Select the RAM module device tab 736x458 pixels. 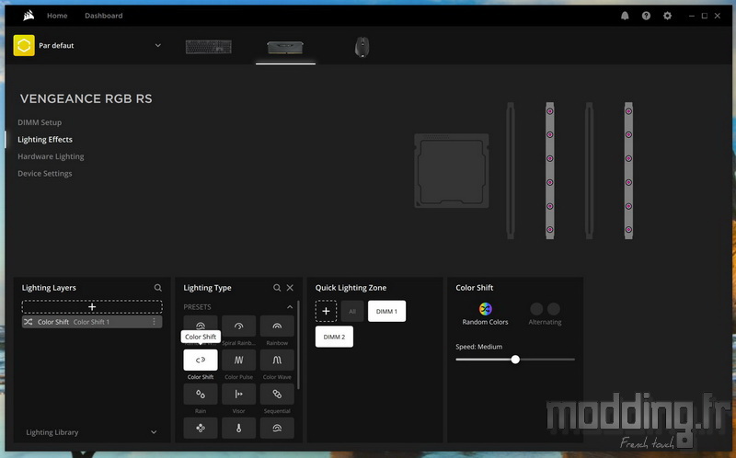point(285,48)
